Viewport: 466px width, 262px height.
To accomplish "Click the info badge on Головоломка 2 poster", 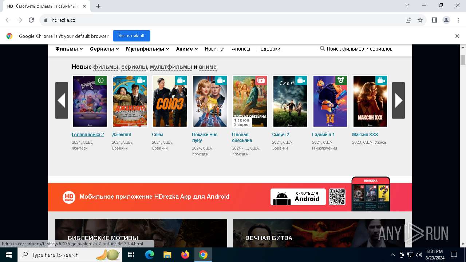I will tap(101, 80).
